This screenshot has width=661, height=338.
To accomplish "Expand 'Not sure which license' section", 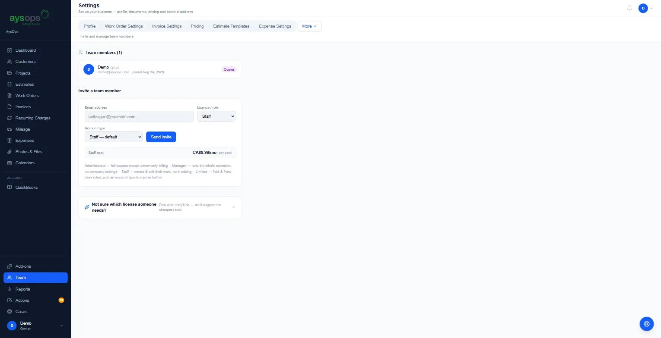I will point(160,207).
